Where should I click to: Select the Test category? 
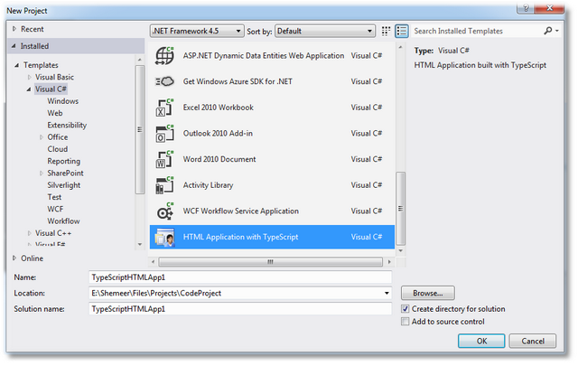click(54, 197)
